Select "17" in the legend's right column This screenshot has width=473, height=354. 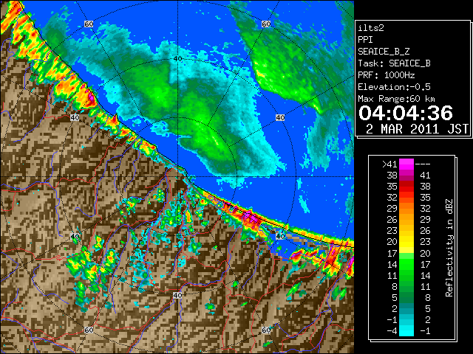[x=425, y=264]
